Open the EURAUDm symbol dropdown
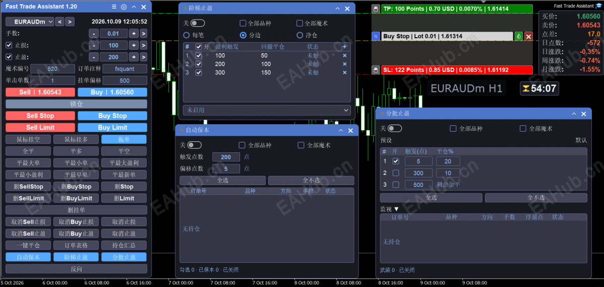Screen dimensions: 604x287 click(x=30, y=22)
